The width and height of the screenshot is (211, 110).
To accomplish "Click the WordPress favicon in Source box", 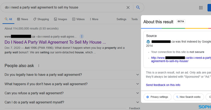I will pyautogui.click(x=148, y=42).
